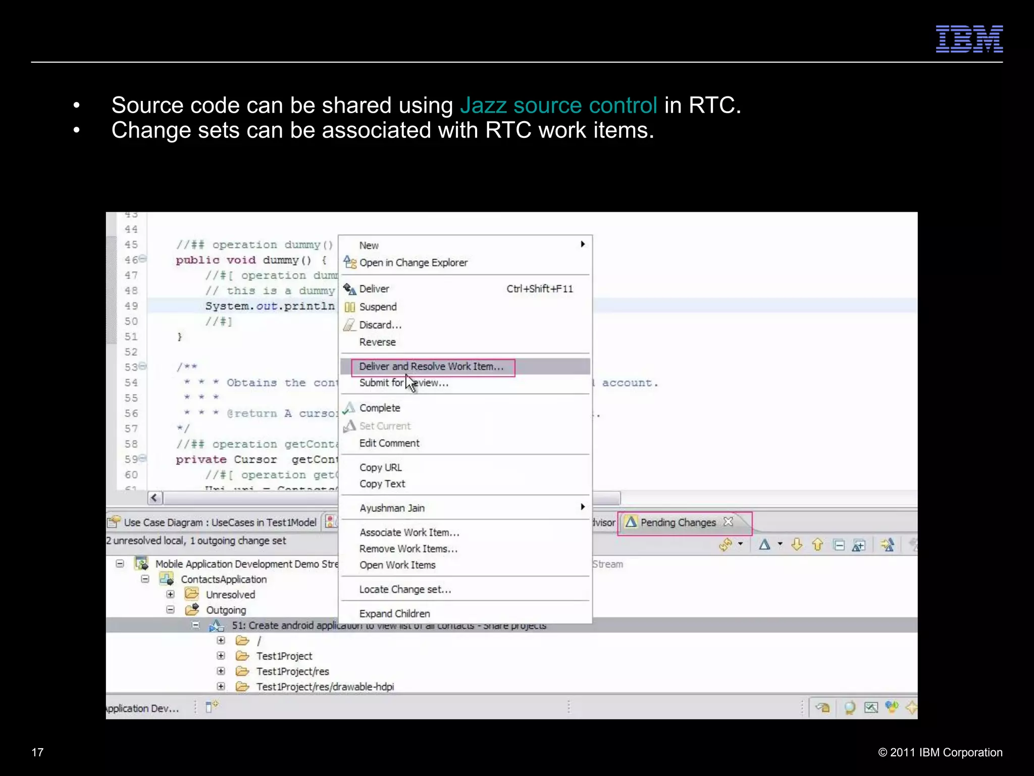
Task: Choose Open in Change Explorer menu entry
Action: pyautogui.click(x=465, y=262)
